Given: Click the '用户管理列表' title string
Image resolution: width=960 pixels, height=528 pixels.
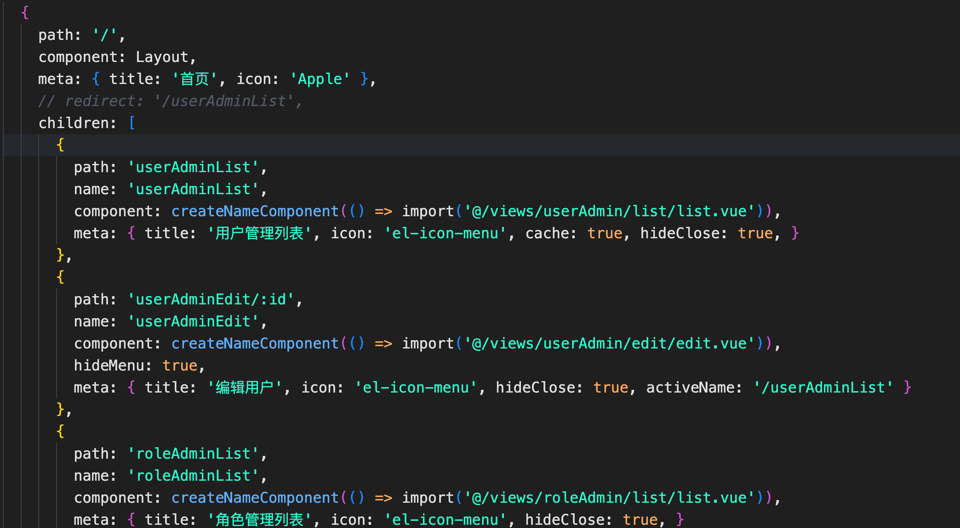Looking at the screenshot, I should pos(259,233).
